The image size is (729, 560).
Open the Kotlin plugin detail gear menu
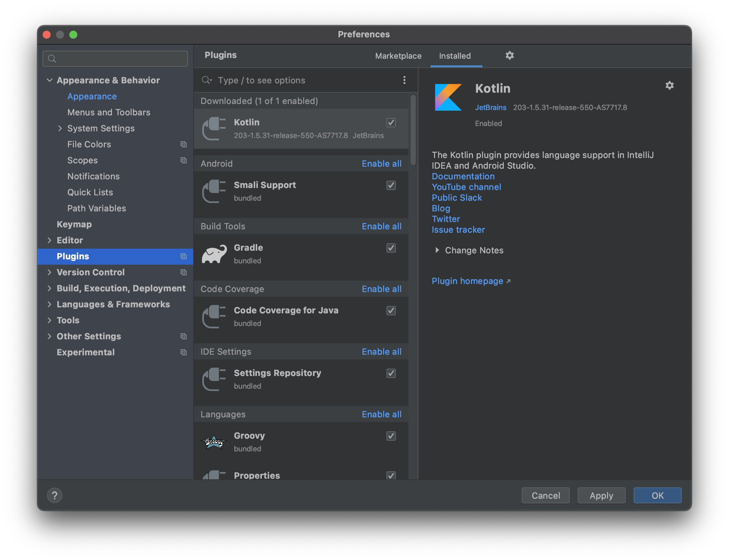669,86
